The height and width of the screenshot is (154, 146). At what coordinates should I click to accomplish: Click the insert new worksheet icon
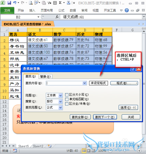(x=50, y=146)
